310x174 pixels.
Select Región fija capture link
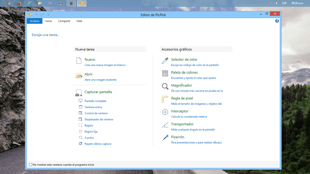tap(91, 132)
